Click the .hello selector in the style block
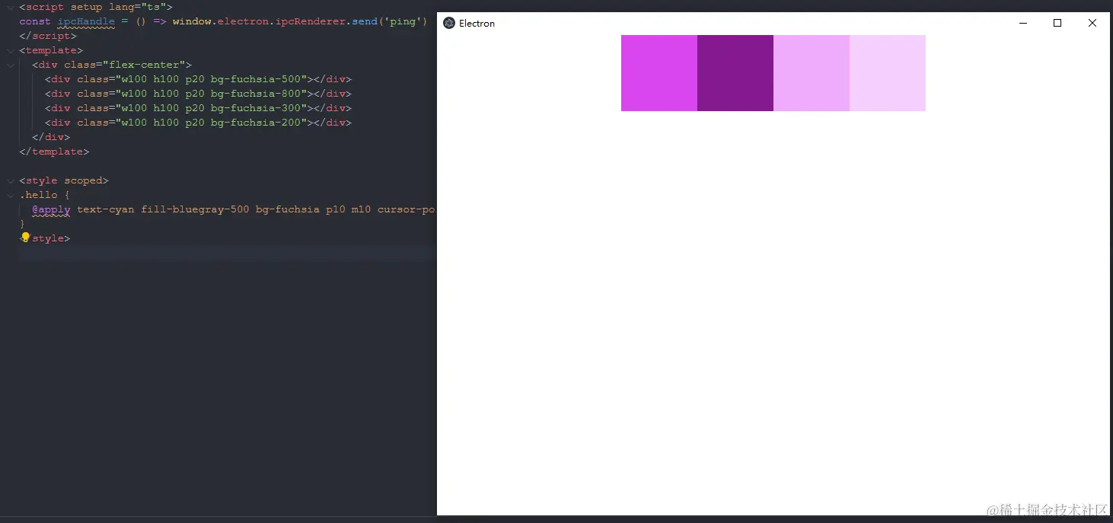Screen dimensions: 1113x523 pyautogui.click(x=38, y=195)
